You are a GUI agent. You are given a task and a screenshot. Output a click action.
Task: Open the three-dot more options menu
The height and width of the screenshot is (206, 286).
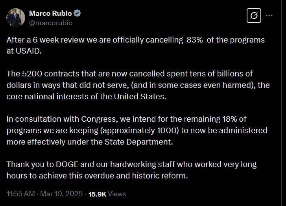(x=269, y=16)
